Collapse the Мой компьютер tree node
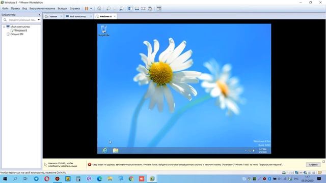This screenshot has width=326, height=183. pos(4,27)
